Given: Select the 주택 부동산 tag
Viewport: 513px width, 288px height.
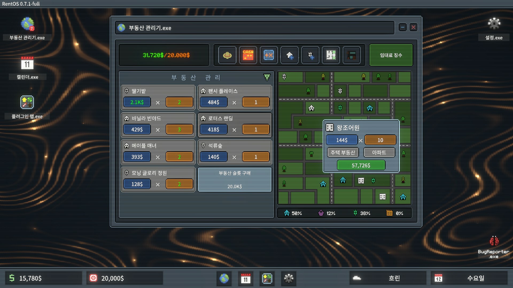Looking at the screenshot, I should pos(343,153).
